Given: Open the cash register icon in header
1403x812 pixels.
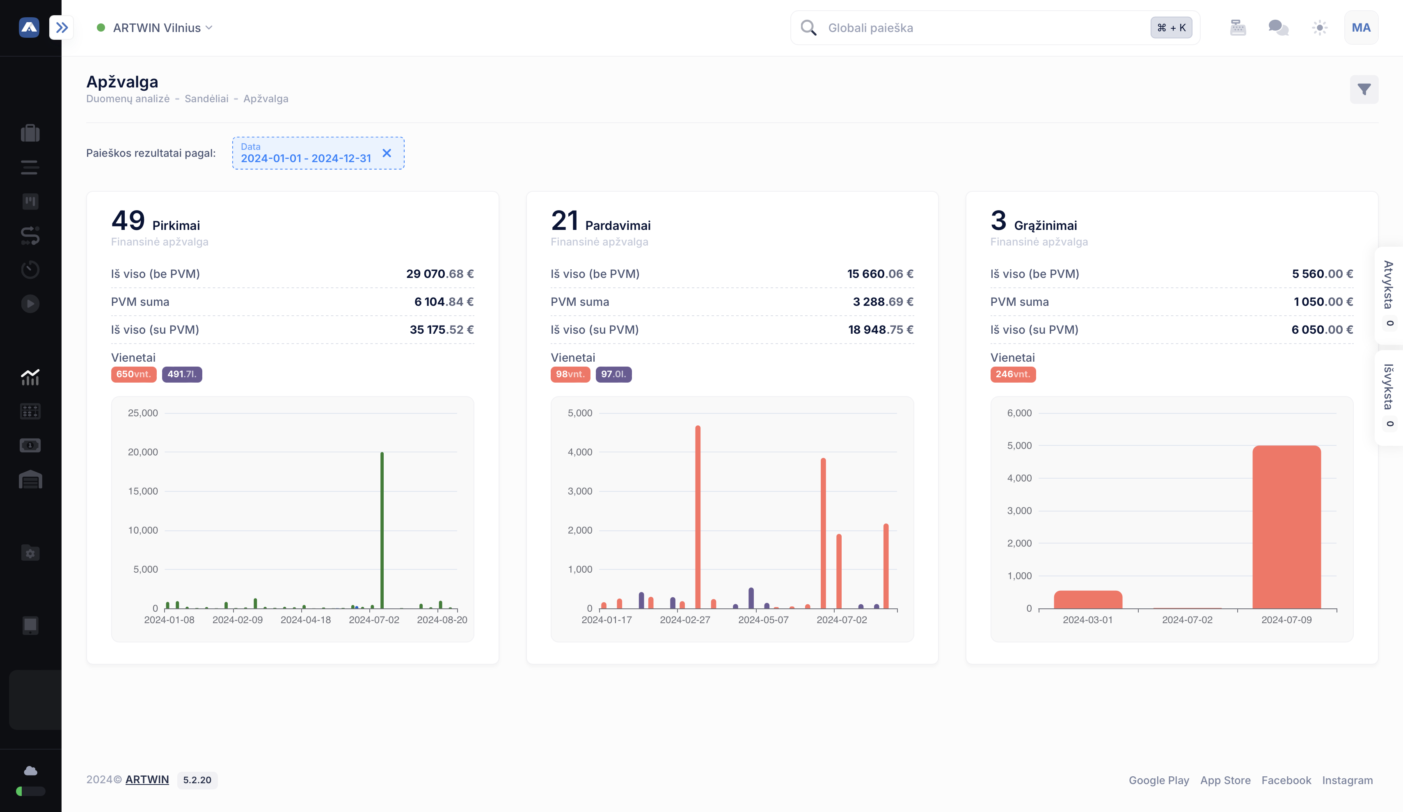Looking at the screenshot, I should pyautogui.click(x=1238, y=27).
